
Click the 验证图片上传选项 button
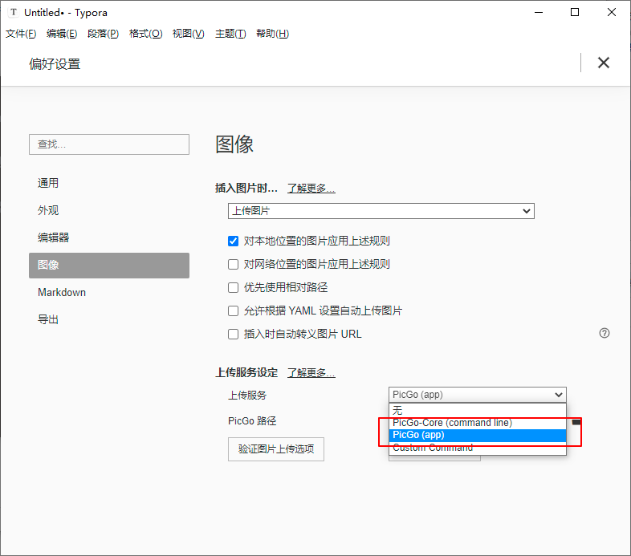click(276, 449)
